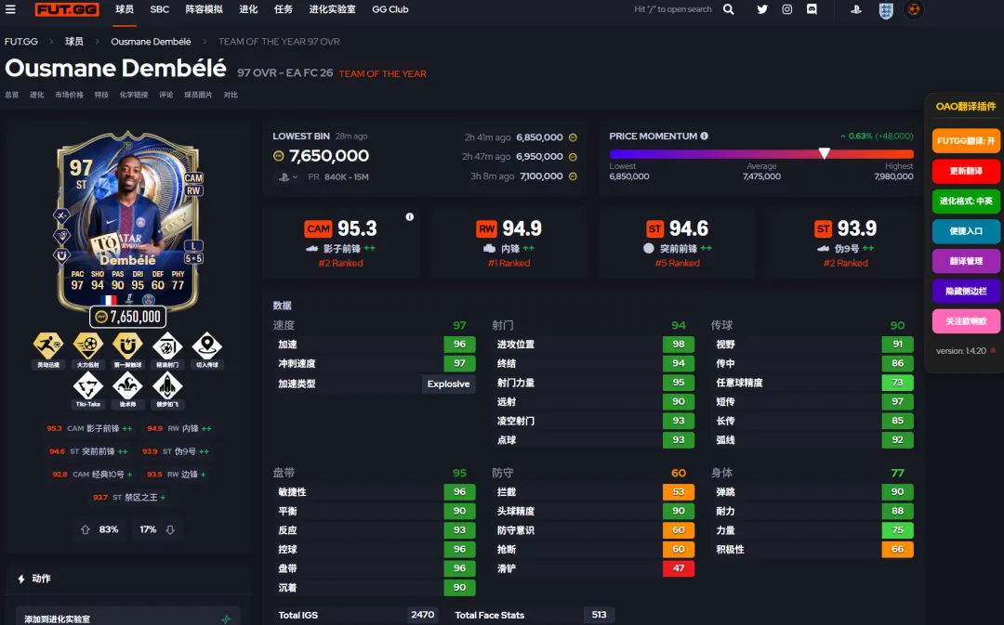Click the 第一脚触球 playstyle icon

click(127, 346)
